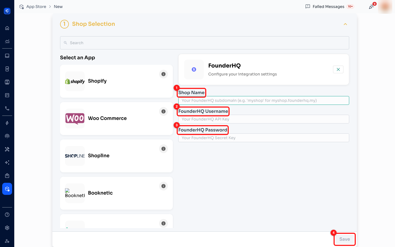Focus the Search apps field
Image resolution: width=395 pixels, height=247 pixels.
[205, 43]
